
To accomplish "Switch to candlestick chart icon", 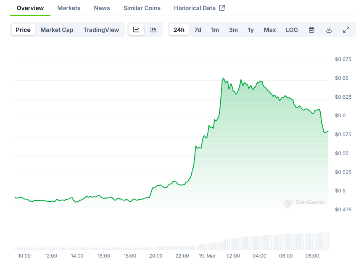I will 153,30.
